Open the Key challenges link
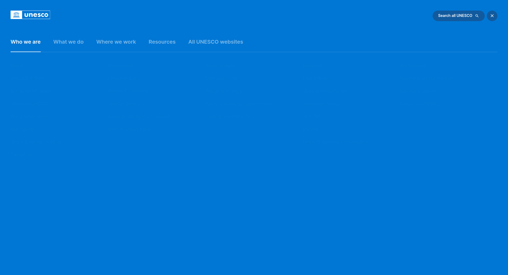Viewport: 508px width, 275px height. point(29,117)
